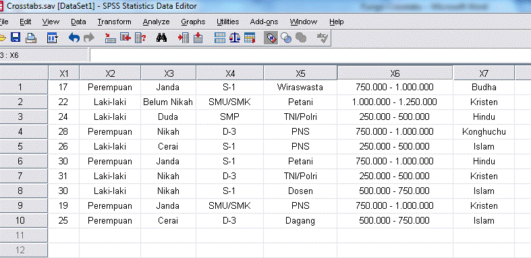Click the grayed-out Show All Variables icon
Screen dimensions: 531x258
tap(301, 38)
